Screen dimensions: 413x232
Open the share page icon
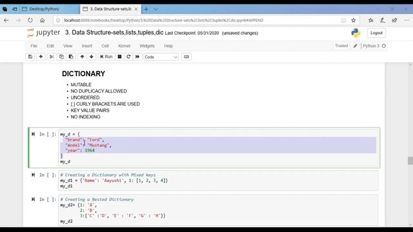(394, 20)
